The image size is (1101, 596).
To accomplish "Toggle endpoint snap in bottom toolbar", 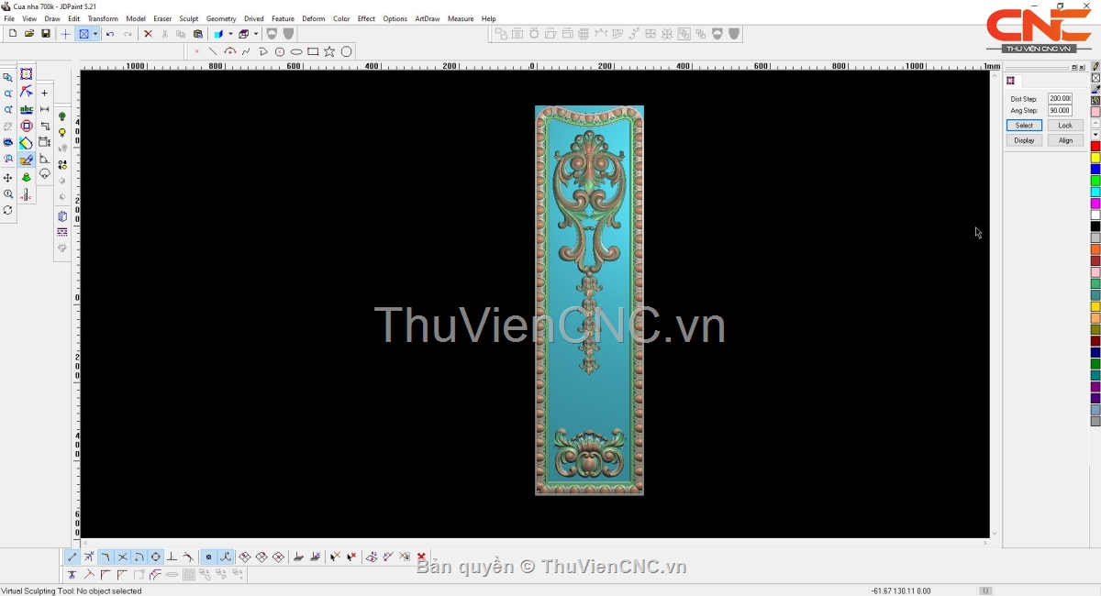I will pyautogui.click(x=72, y=557).
